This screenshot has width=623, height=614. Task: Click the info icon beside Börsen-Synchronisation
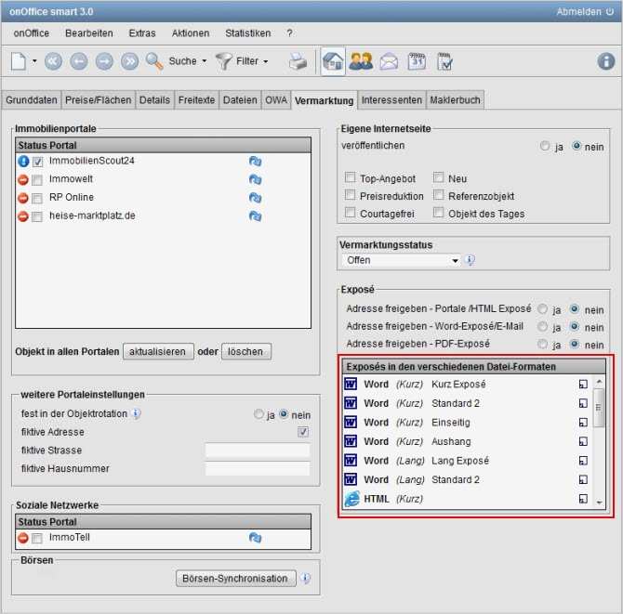coord(305,578)
